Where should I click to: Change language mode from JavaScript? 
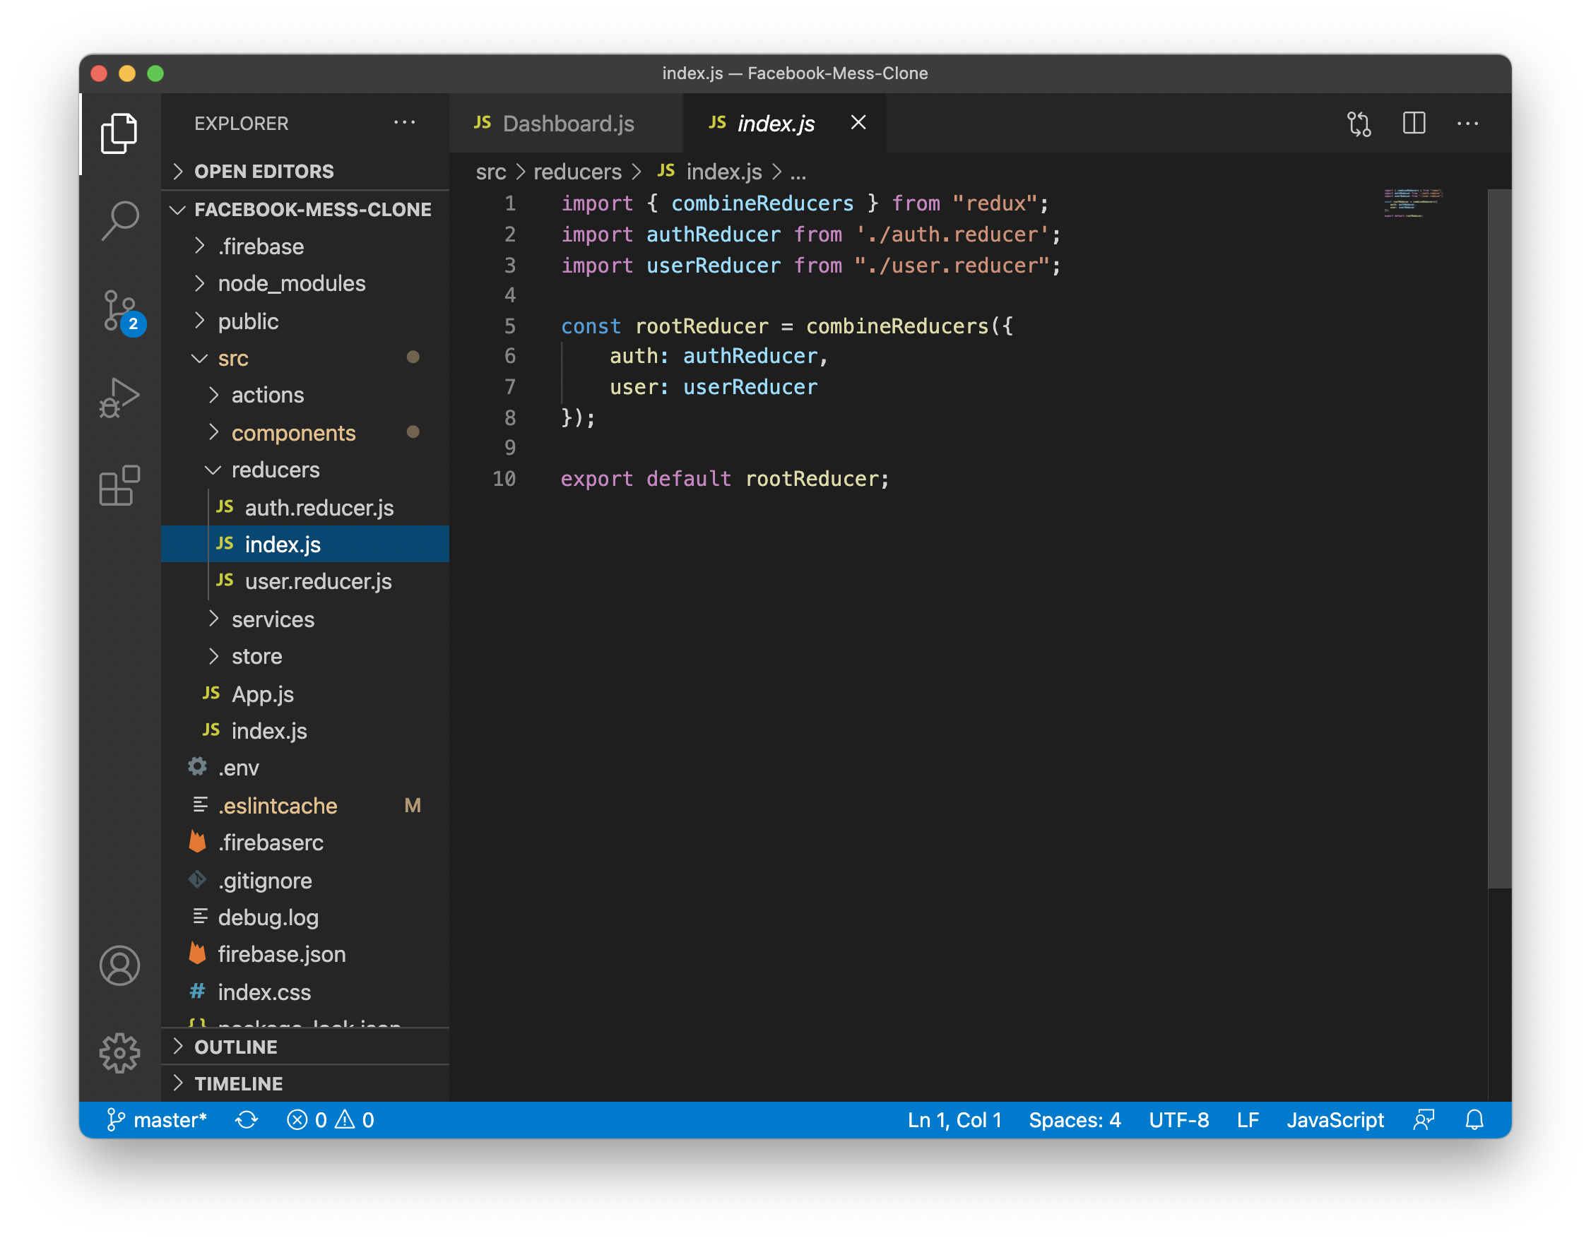[1335, 1119]
